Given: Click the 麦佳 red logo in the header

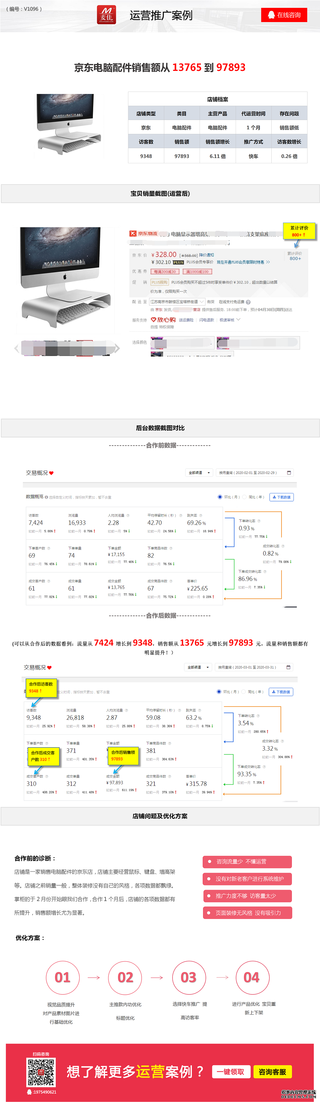Looking at the screenshot, I should pyautogui.click(x=106, y=15).
